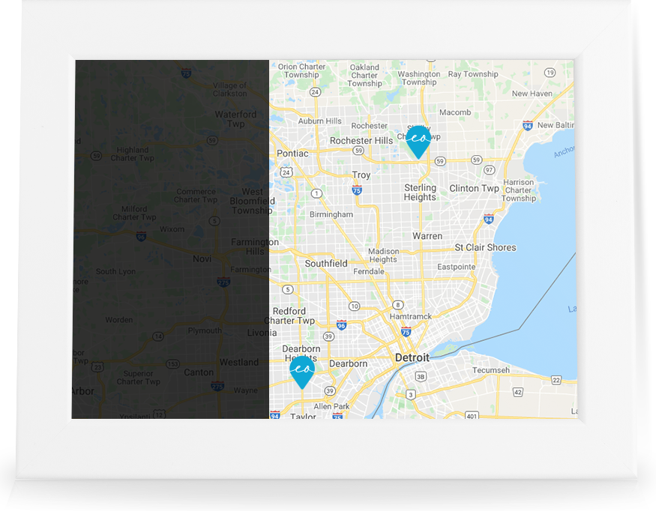
Task: Select the Livonia label
Action: click(x=262, y=333)
